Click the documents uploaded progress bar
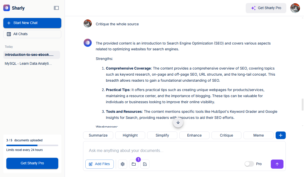The image size is (304, 177). coord(32,145)
